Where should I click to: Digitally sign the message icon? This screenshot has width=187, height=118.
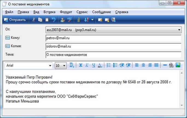coord(100,20)
